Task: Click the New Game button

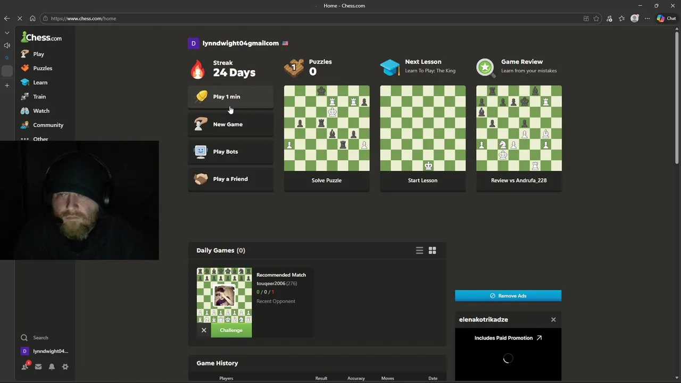Action: pyautogui.click(x=230, y=124)
